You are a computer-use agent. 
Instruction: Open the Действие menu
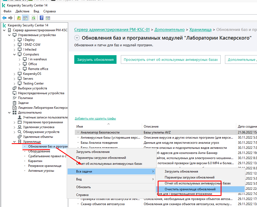coord(22,11)
